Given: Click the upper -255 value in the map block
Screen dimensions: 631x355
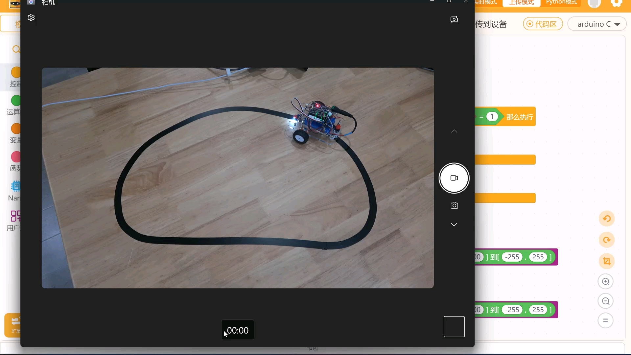Looking at the screenshot, I should tap(512, 257).
